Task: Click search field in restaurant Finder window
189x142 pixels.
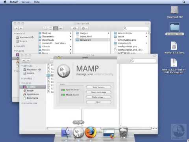Action: [x=136, y=28]
